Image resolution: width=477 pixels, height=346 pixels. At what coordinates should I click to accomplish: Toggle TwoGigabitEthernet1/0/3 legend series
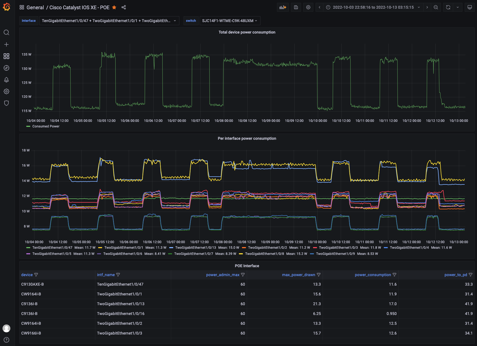click(x=338, y=248)
